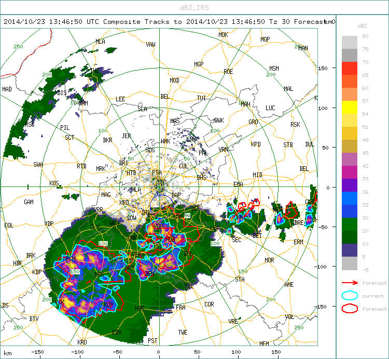The width and height of the screenshot is (389, 359).
Task: Click the RTB station label
Action: click(81, 166)
